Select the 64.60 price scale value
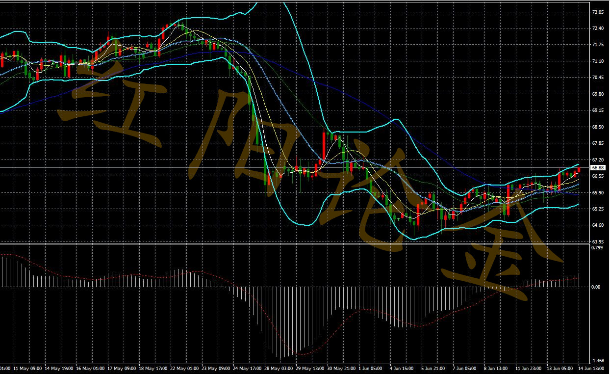610x374 pixels. tap(598, 226)
